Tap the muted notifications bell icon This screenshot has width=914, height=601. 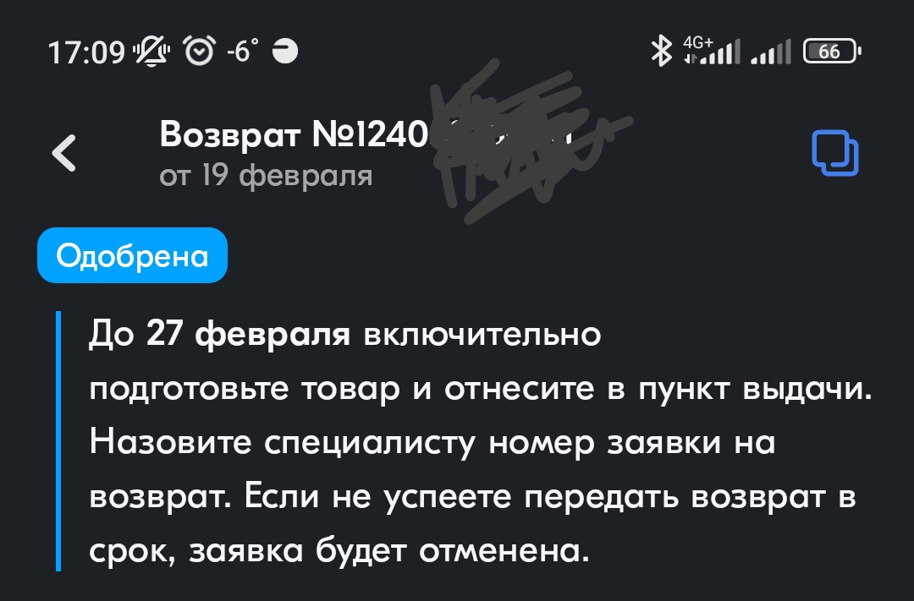[x=151, y=52]
